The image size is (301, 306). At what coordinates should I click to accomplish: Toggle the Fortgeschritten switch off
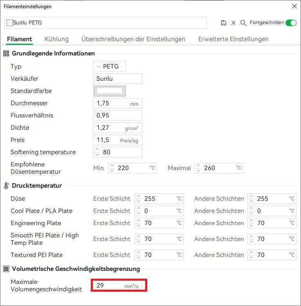pos(291,23)
